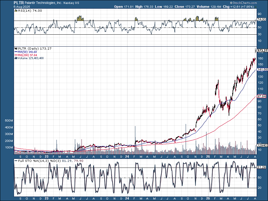The height and width of the screenshot is (201, 268).
Task: Click the large volume spike in February 2024
Action: coord(135,134)
